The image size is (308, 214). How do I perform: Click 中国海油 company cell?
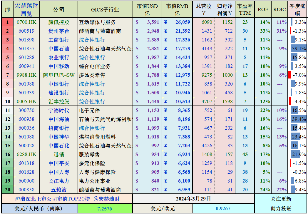[x=59, y=119]
